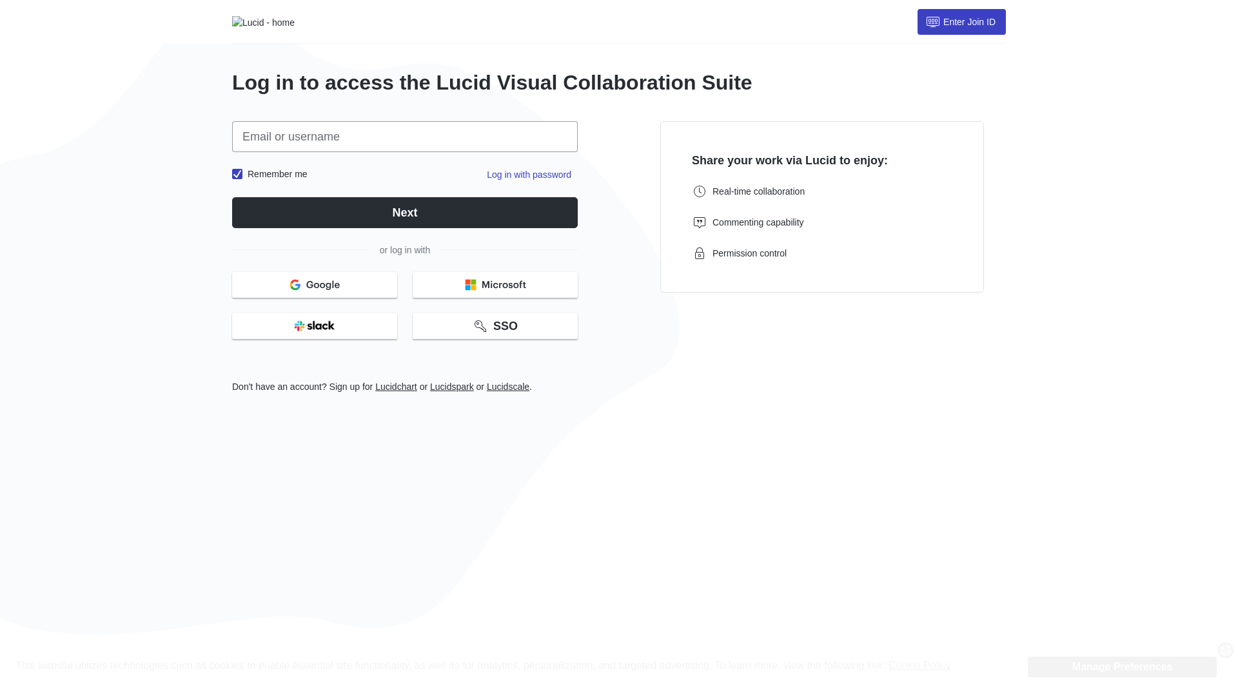Click the Next button
Screen dimensions: 1238x696
pos(405,213)
